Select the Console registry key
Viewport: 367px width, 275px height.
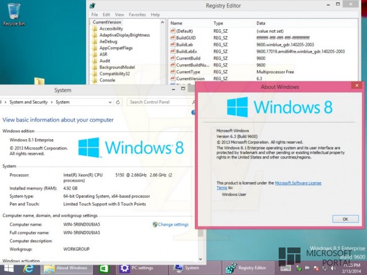point(107,80)
